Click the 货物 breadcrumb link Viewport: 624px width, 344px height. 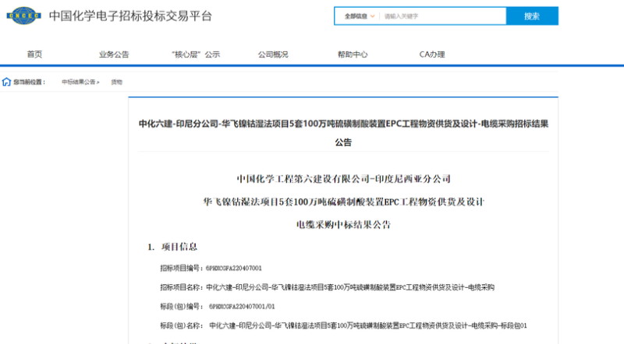116,82
